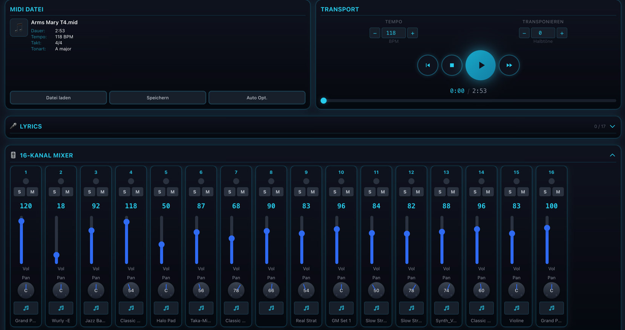The image size is (625, 330).
Task: Fast forward the MIDI playback
Action: pyautogui.click(x=509, y=65)
